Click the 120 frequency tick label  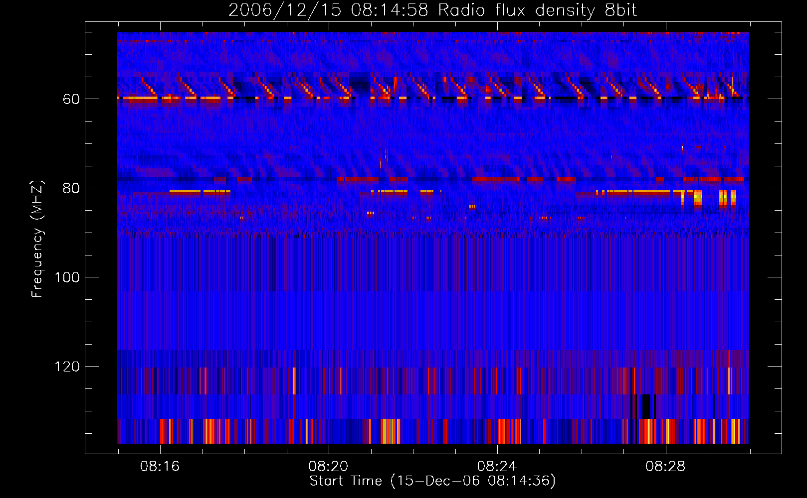pyautogui.click(x=67, y=367)
